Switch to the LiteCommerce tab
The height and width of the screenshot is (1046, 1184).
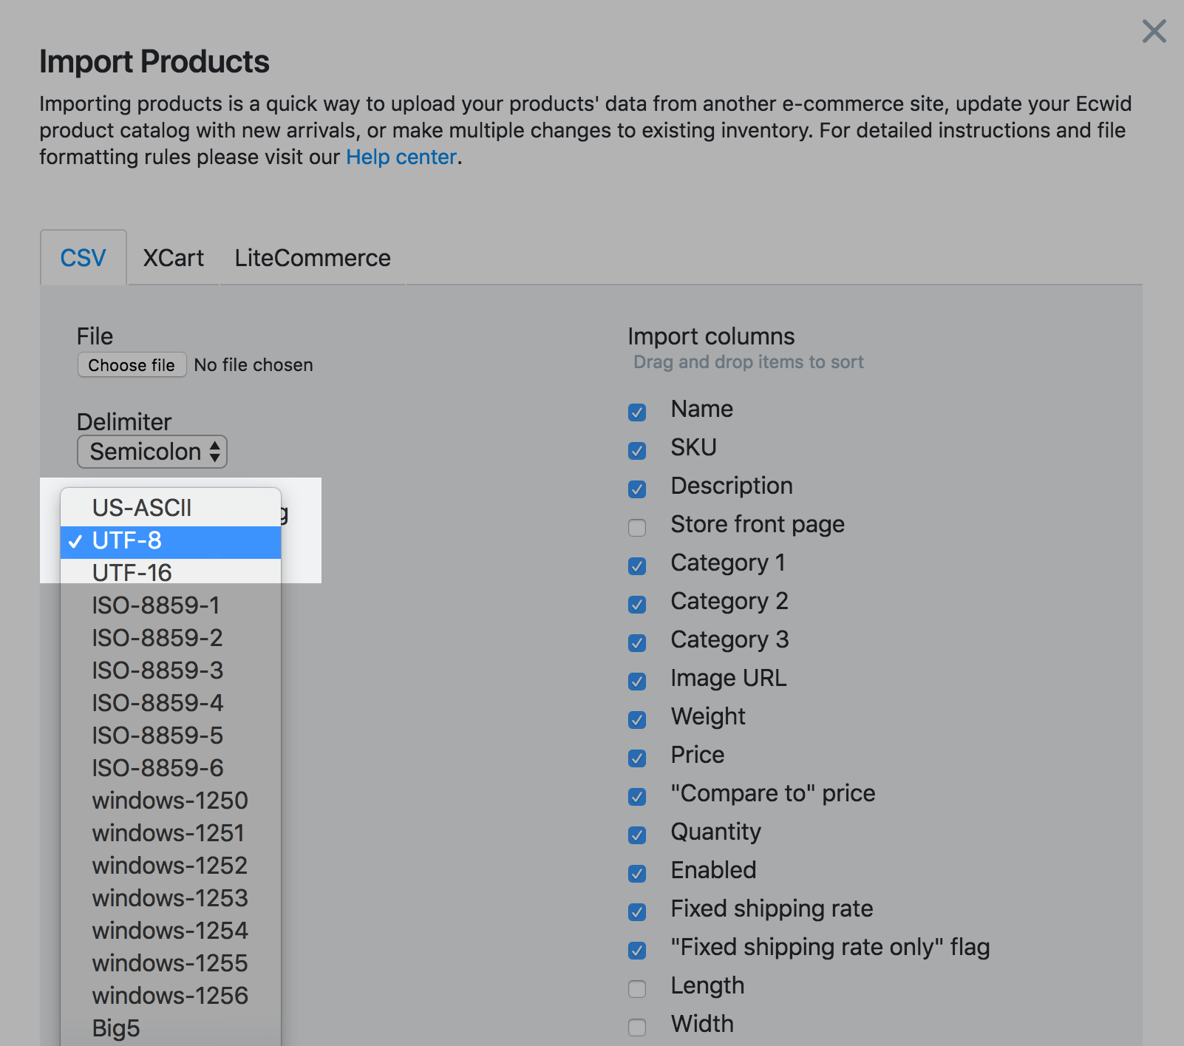[x=312, y=257]
